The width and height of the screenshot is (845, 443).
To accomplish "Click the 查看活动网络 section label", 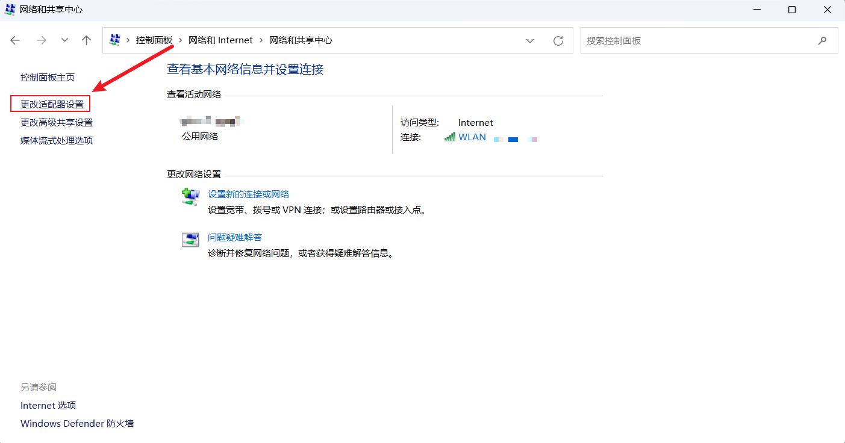I will (194, 94).
